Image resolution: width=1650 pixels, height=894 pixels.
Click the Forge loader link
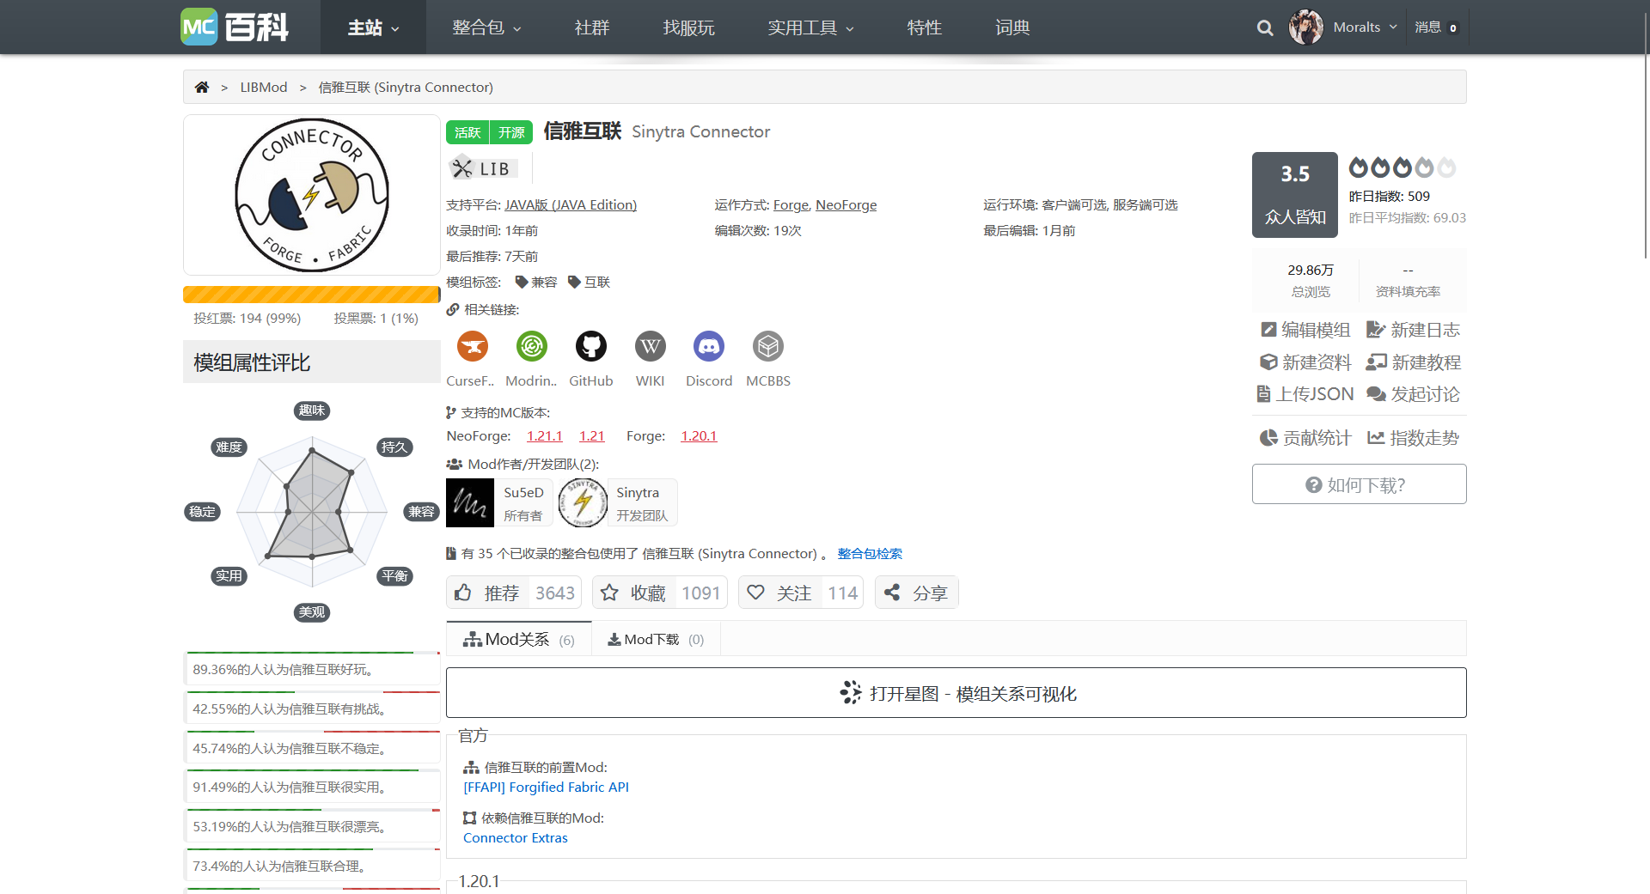791,204
